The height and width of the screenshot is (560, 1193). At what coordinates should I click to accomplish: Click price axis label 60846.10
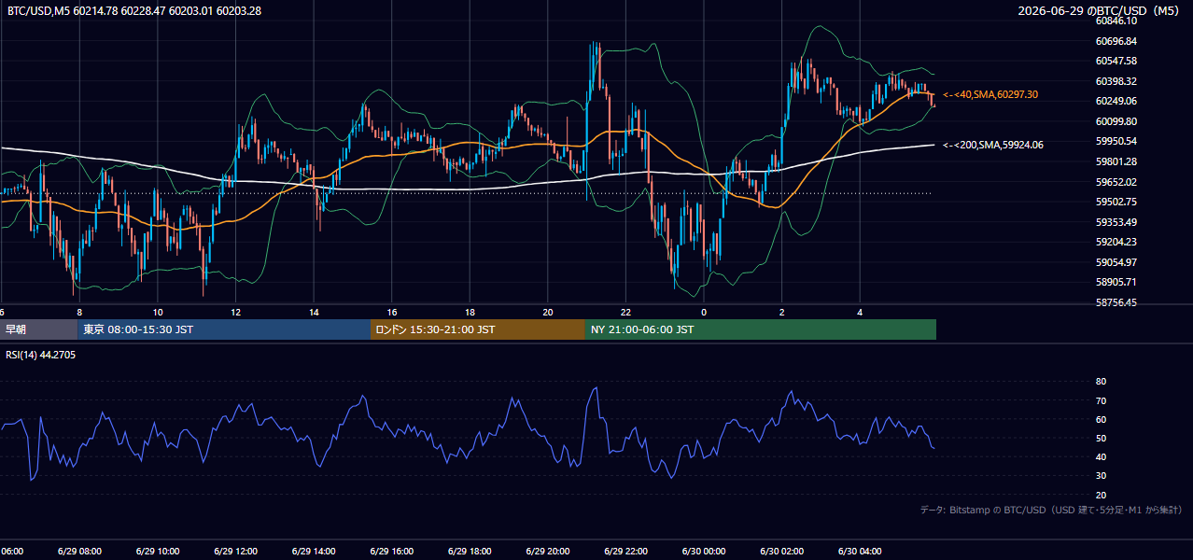(x=1116, y=21)
